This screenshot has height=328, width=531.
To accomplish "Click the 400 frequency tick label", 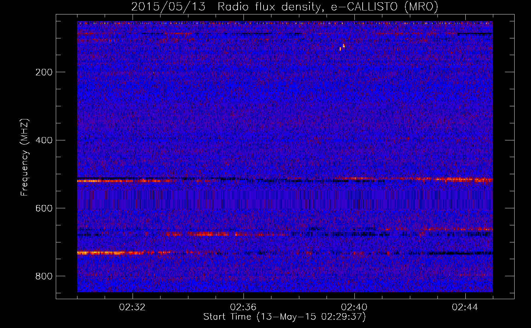I will pos(44,140).
